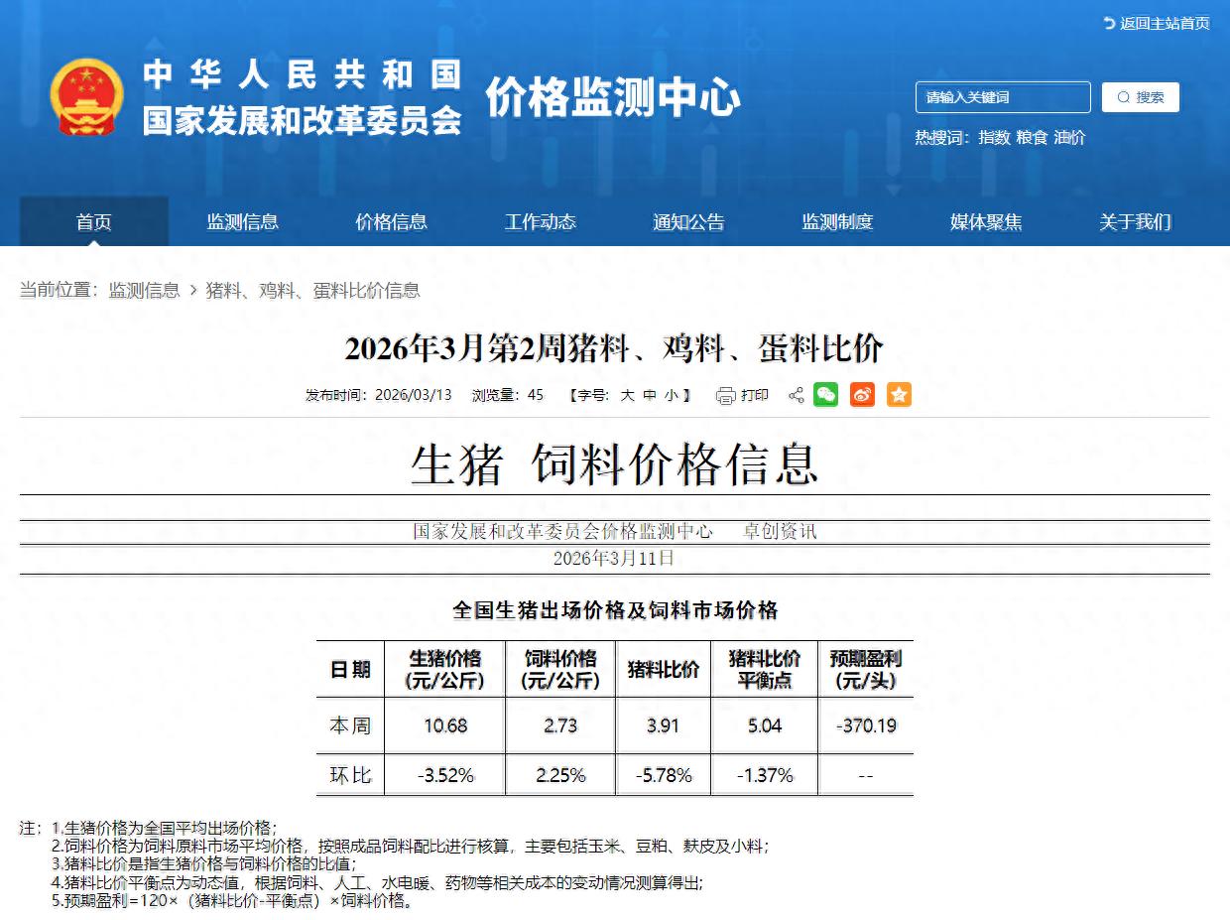Share article via red Weibo icon
The image size is (1230, 920).
862,395
